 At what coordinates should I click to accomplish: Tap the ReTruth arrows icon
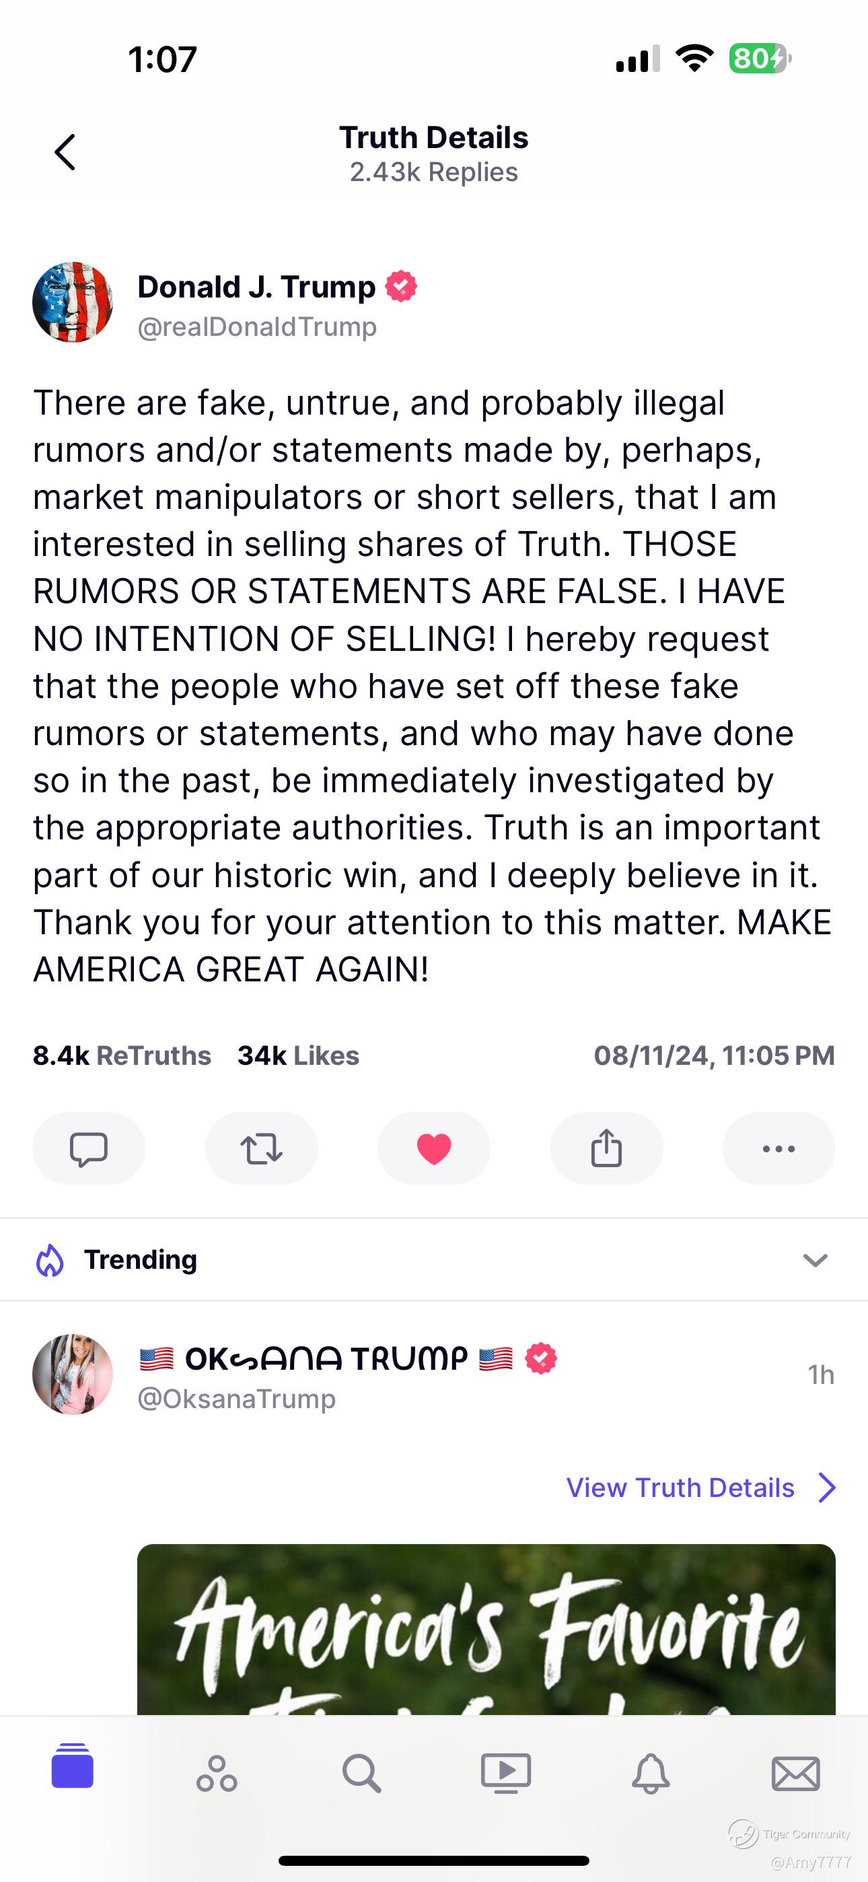coord(261,1148)
